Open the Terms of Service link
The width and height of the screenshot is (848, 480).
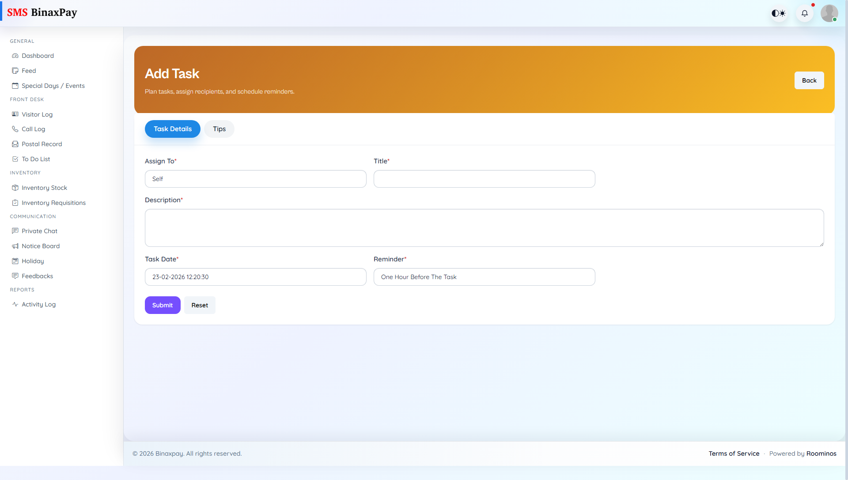(734, 453)
